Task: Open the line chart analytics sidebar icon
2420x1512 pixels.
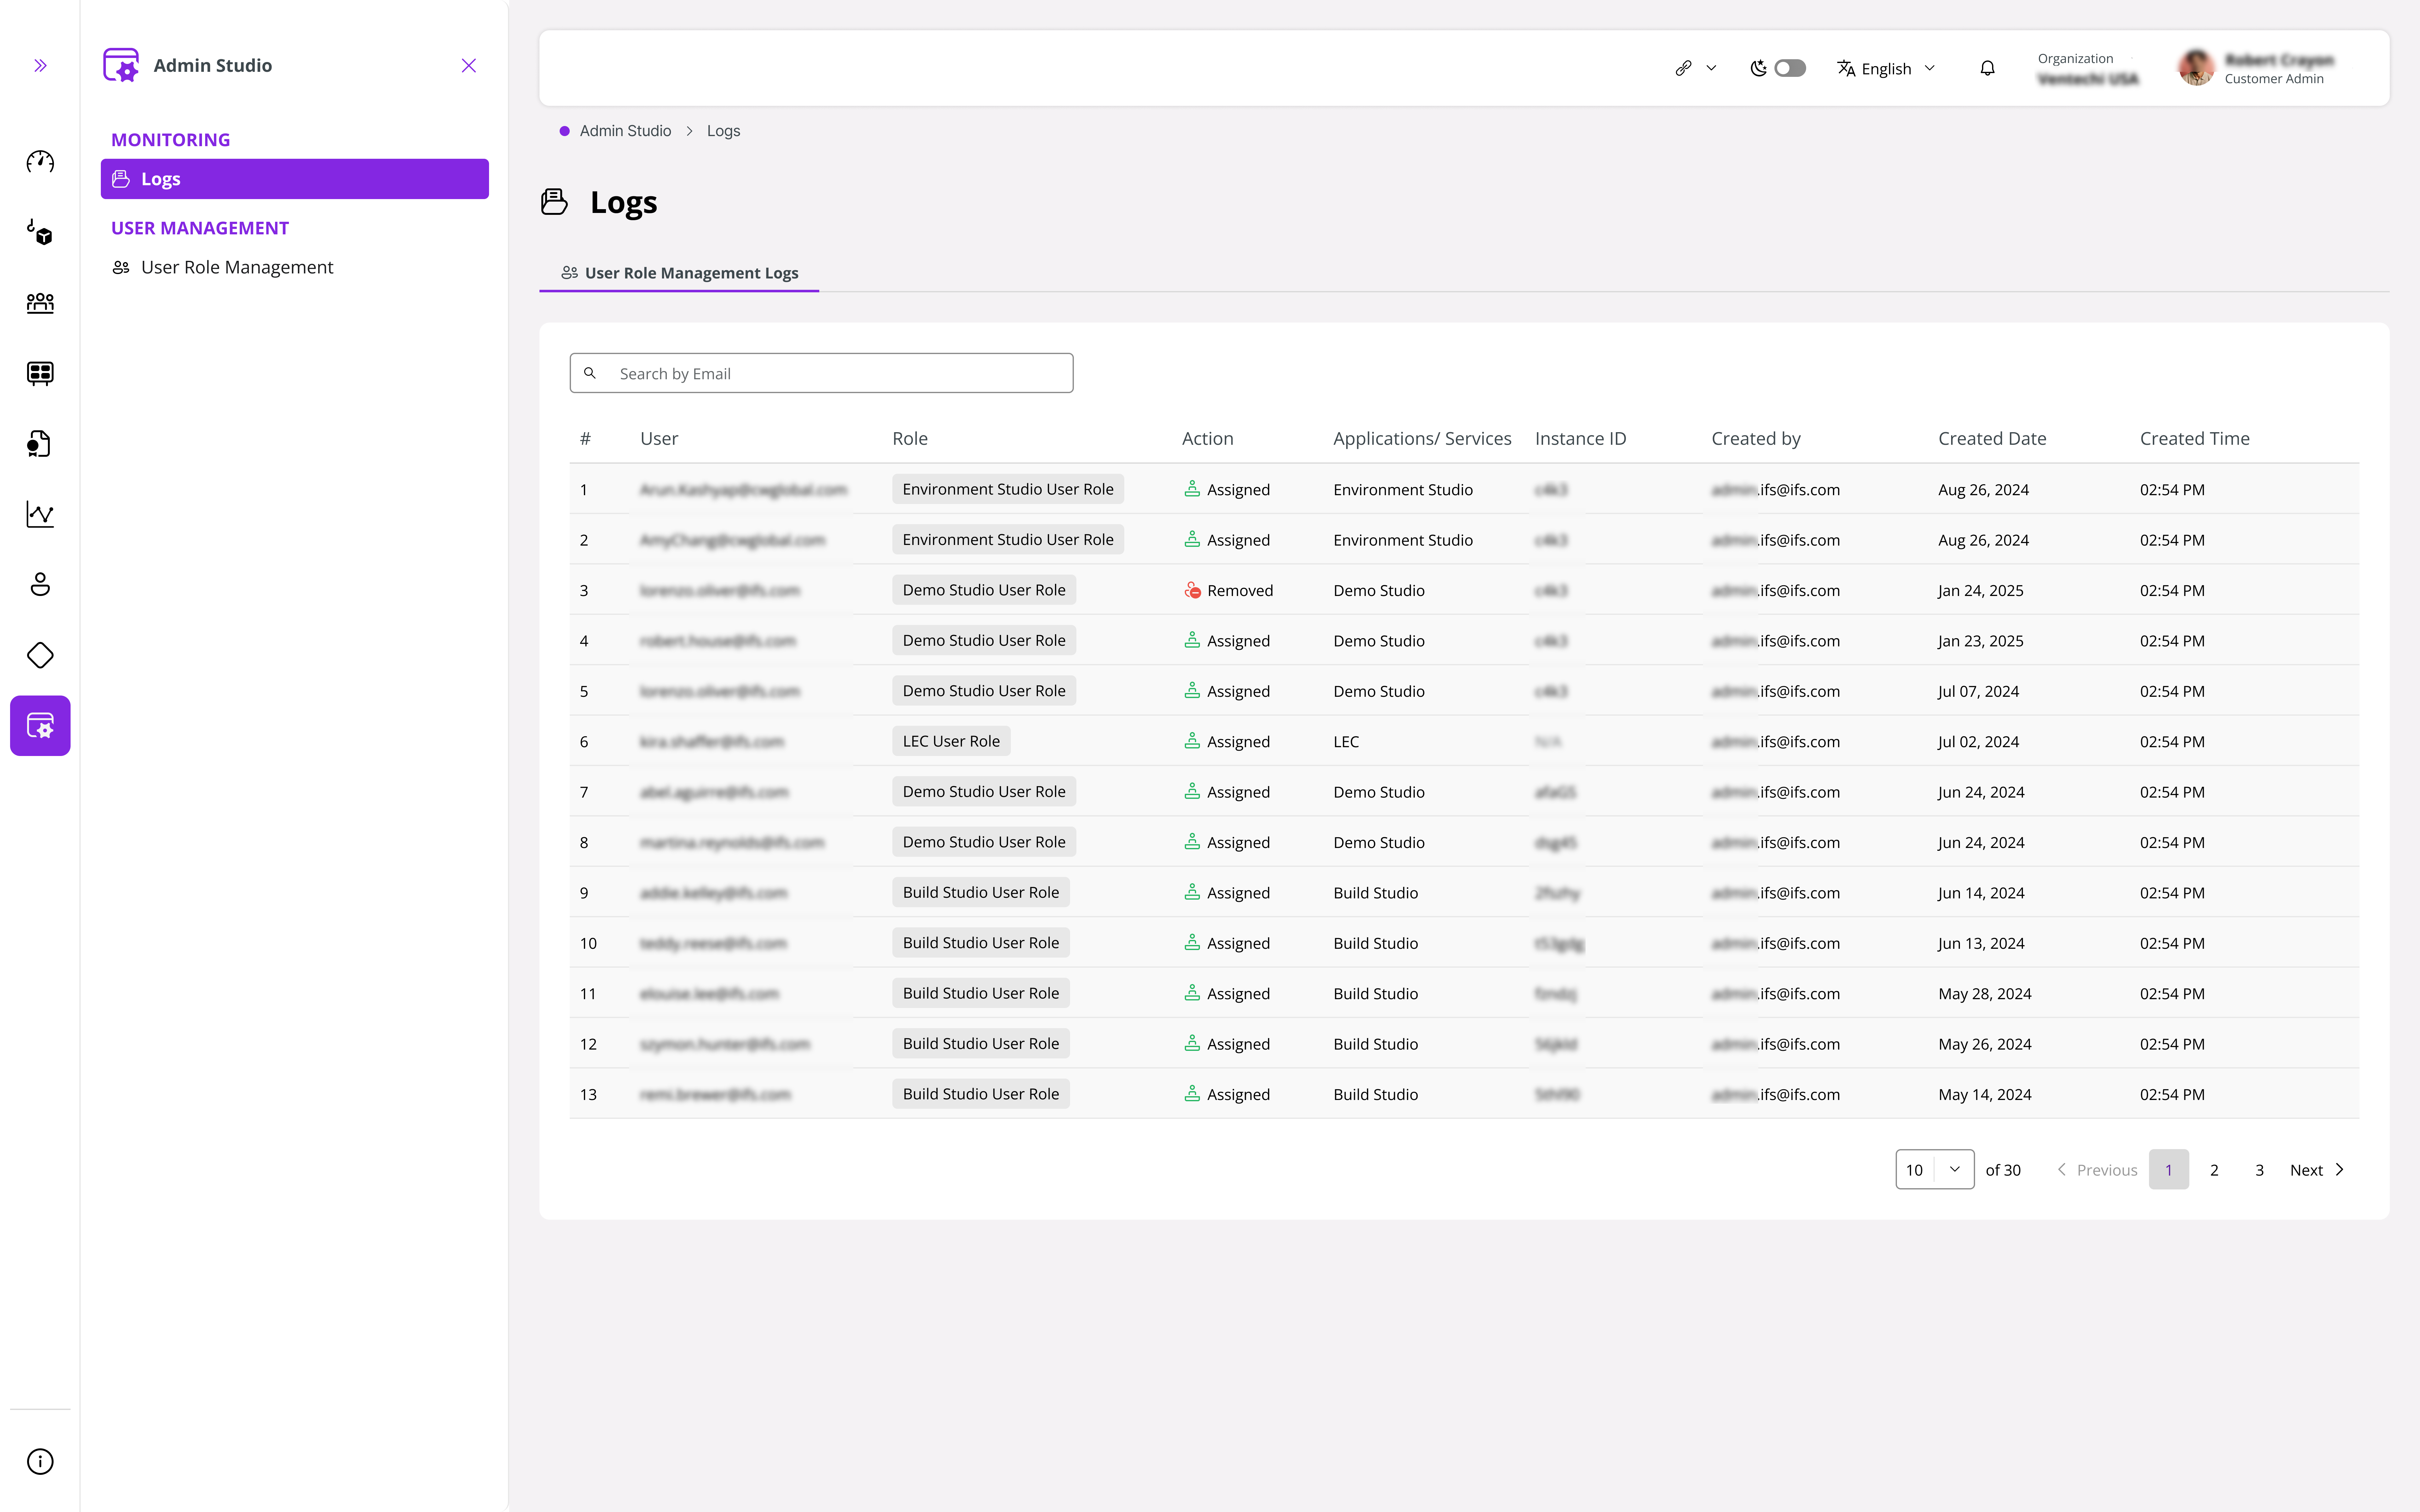Action: pos(40,514)
